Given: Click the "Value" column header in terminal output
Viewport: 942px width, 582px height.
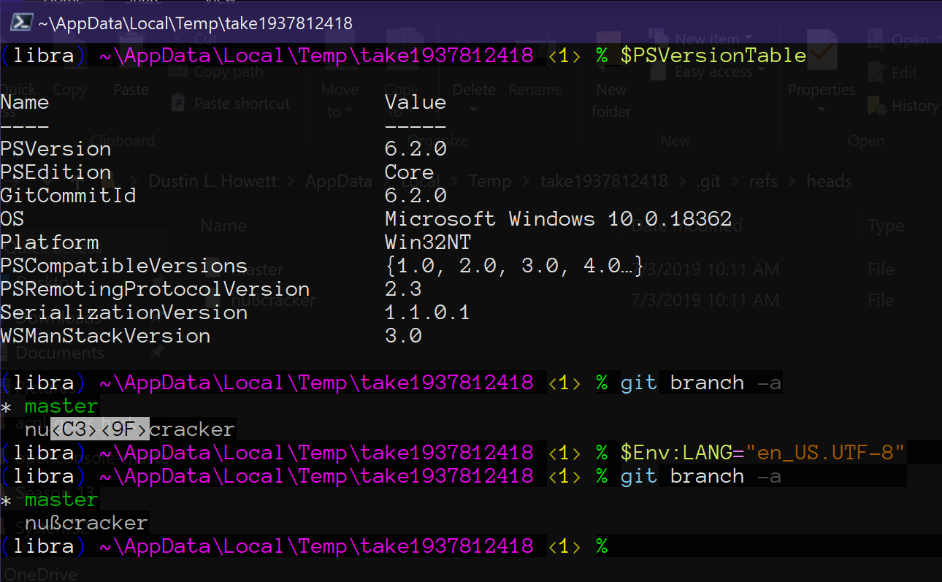Looking at the screenshot, I should [x=416, y=102].
